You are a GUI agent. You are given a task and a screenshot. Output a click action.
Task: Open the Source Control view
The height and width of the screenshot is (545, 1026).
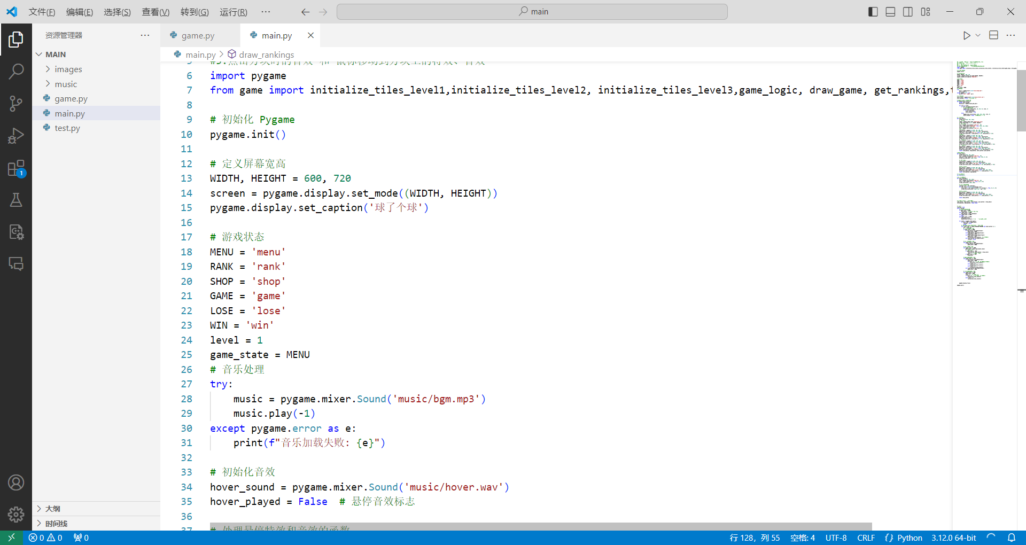[16, 104]
